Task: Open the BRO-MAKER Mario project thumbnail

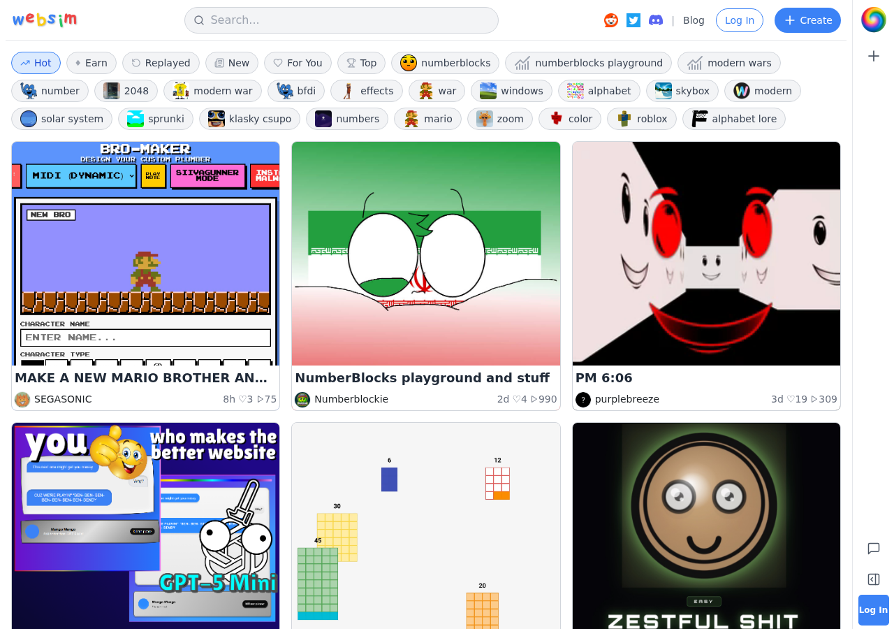Action: coord(146,254)
